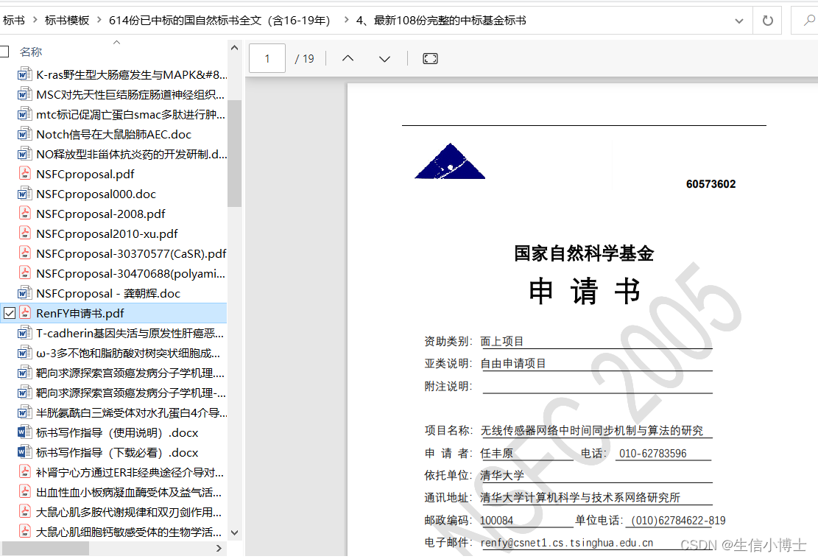Click the PDF icon of 大鼠心肌细胞钙敏感受体 file
This screenshot has width=818, height=559.
point(24,531)
